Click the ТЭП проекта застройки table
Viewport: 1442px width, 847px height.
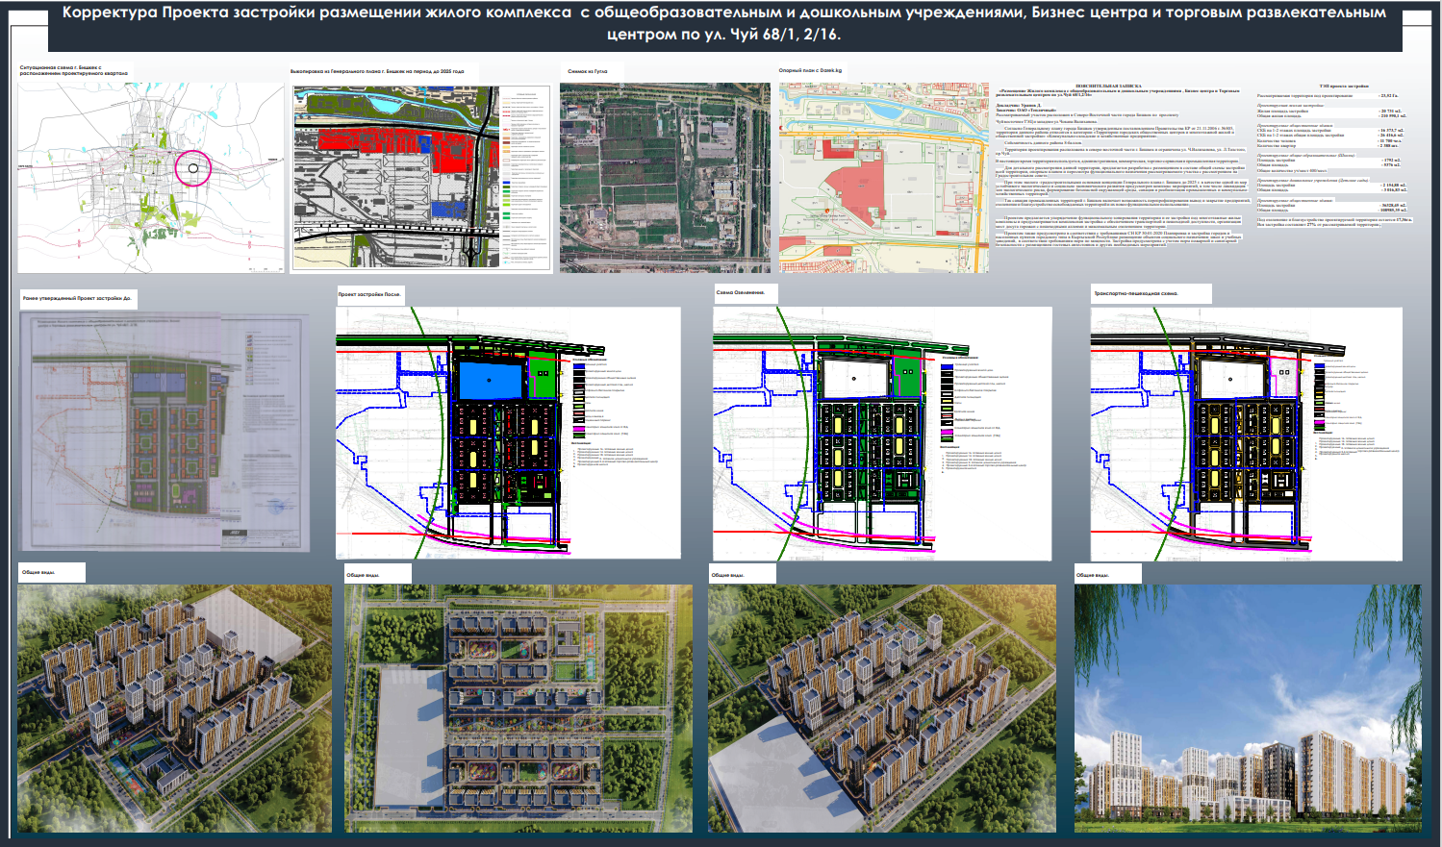click(x=1333, y=156)
